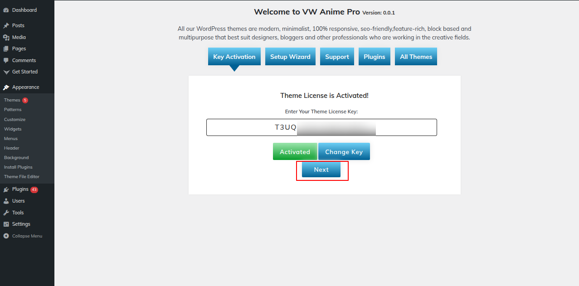Open Widgets under Appearance
The image size is (579, 286).
point(13,129)
